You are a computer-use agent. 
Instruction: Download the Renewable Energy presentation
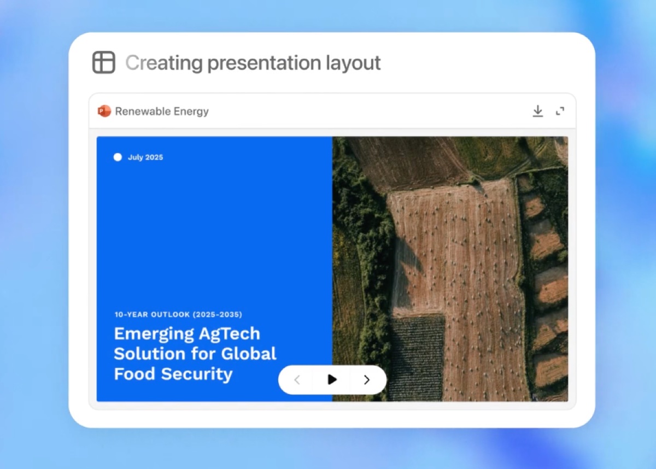point(538,112)
